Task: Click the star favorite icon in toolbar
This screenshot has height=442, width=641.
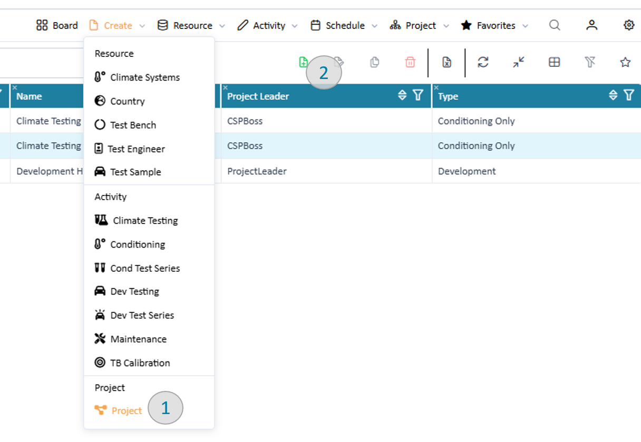Action: click(x=625, y=62)
